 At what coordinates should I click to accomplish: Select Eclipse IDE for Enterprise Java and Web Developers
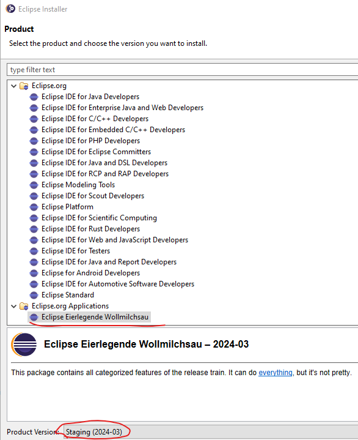tap(122, 108)
